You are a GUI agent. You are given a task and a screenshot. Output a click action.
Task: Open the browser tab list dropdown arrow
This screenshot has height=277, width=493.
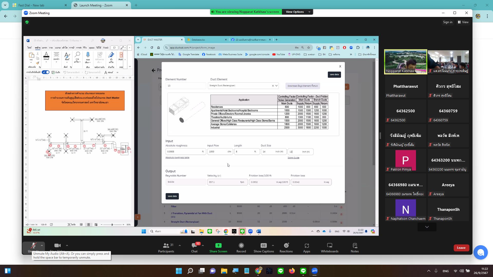(5, 5)
